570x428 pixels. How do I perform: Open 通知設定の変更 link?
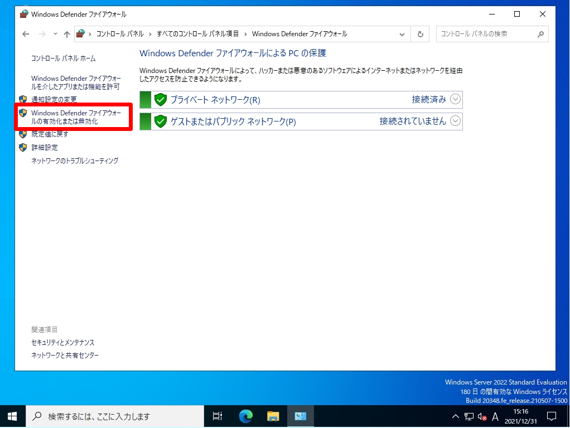(x=54, y=100)
